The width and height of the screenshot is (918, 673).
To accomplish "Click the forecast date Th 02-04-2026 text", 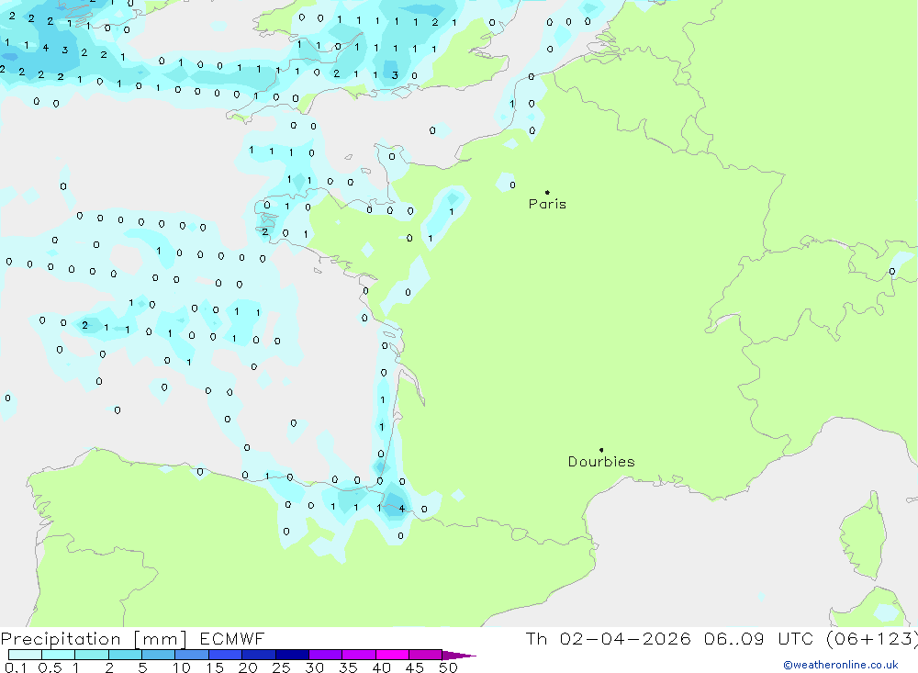I will 609,638.
